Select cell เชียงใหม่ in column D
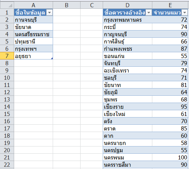Screen dimensions: 189x169 click(128, 114)
